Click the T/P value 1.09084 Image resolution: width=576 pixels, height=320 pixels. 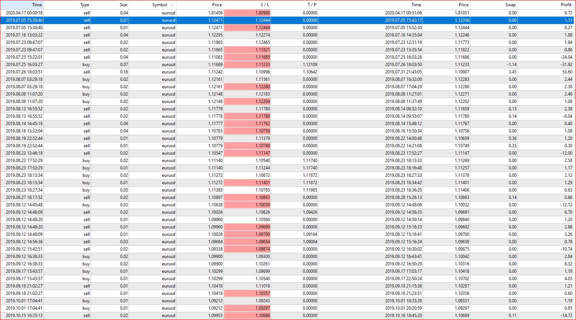point(310,242)
